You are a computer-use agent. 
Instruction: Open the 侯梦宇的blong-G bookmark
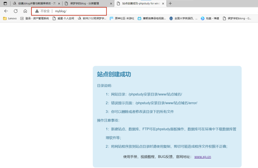[239, 18]
